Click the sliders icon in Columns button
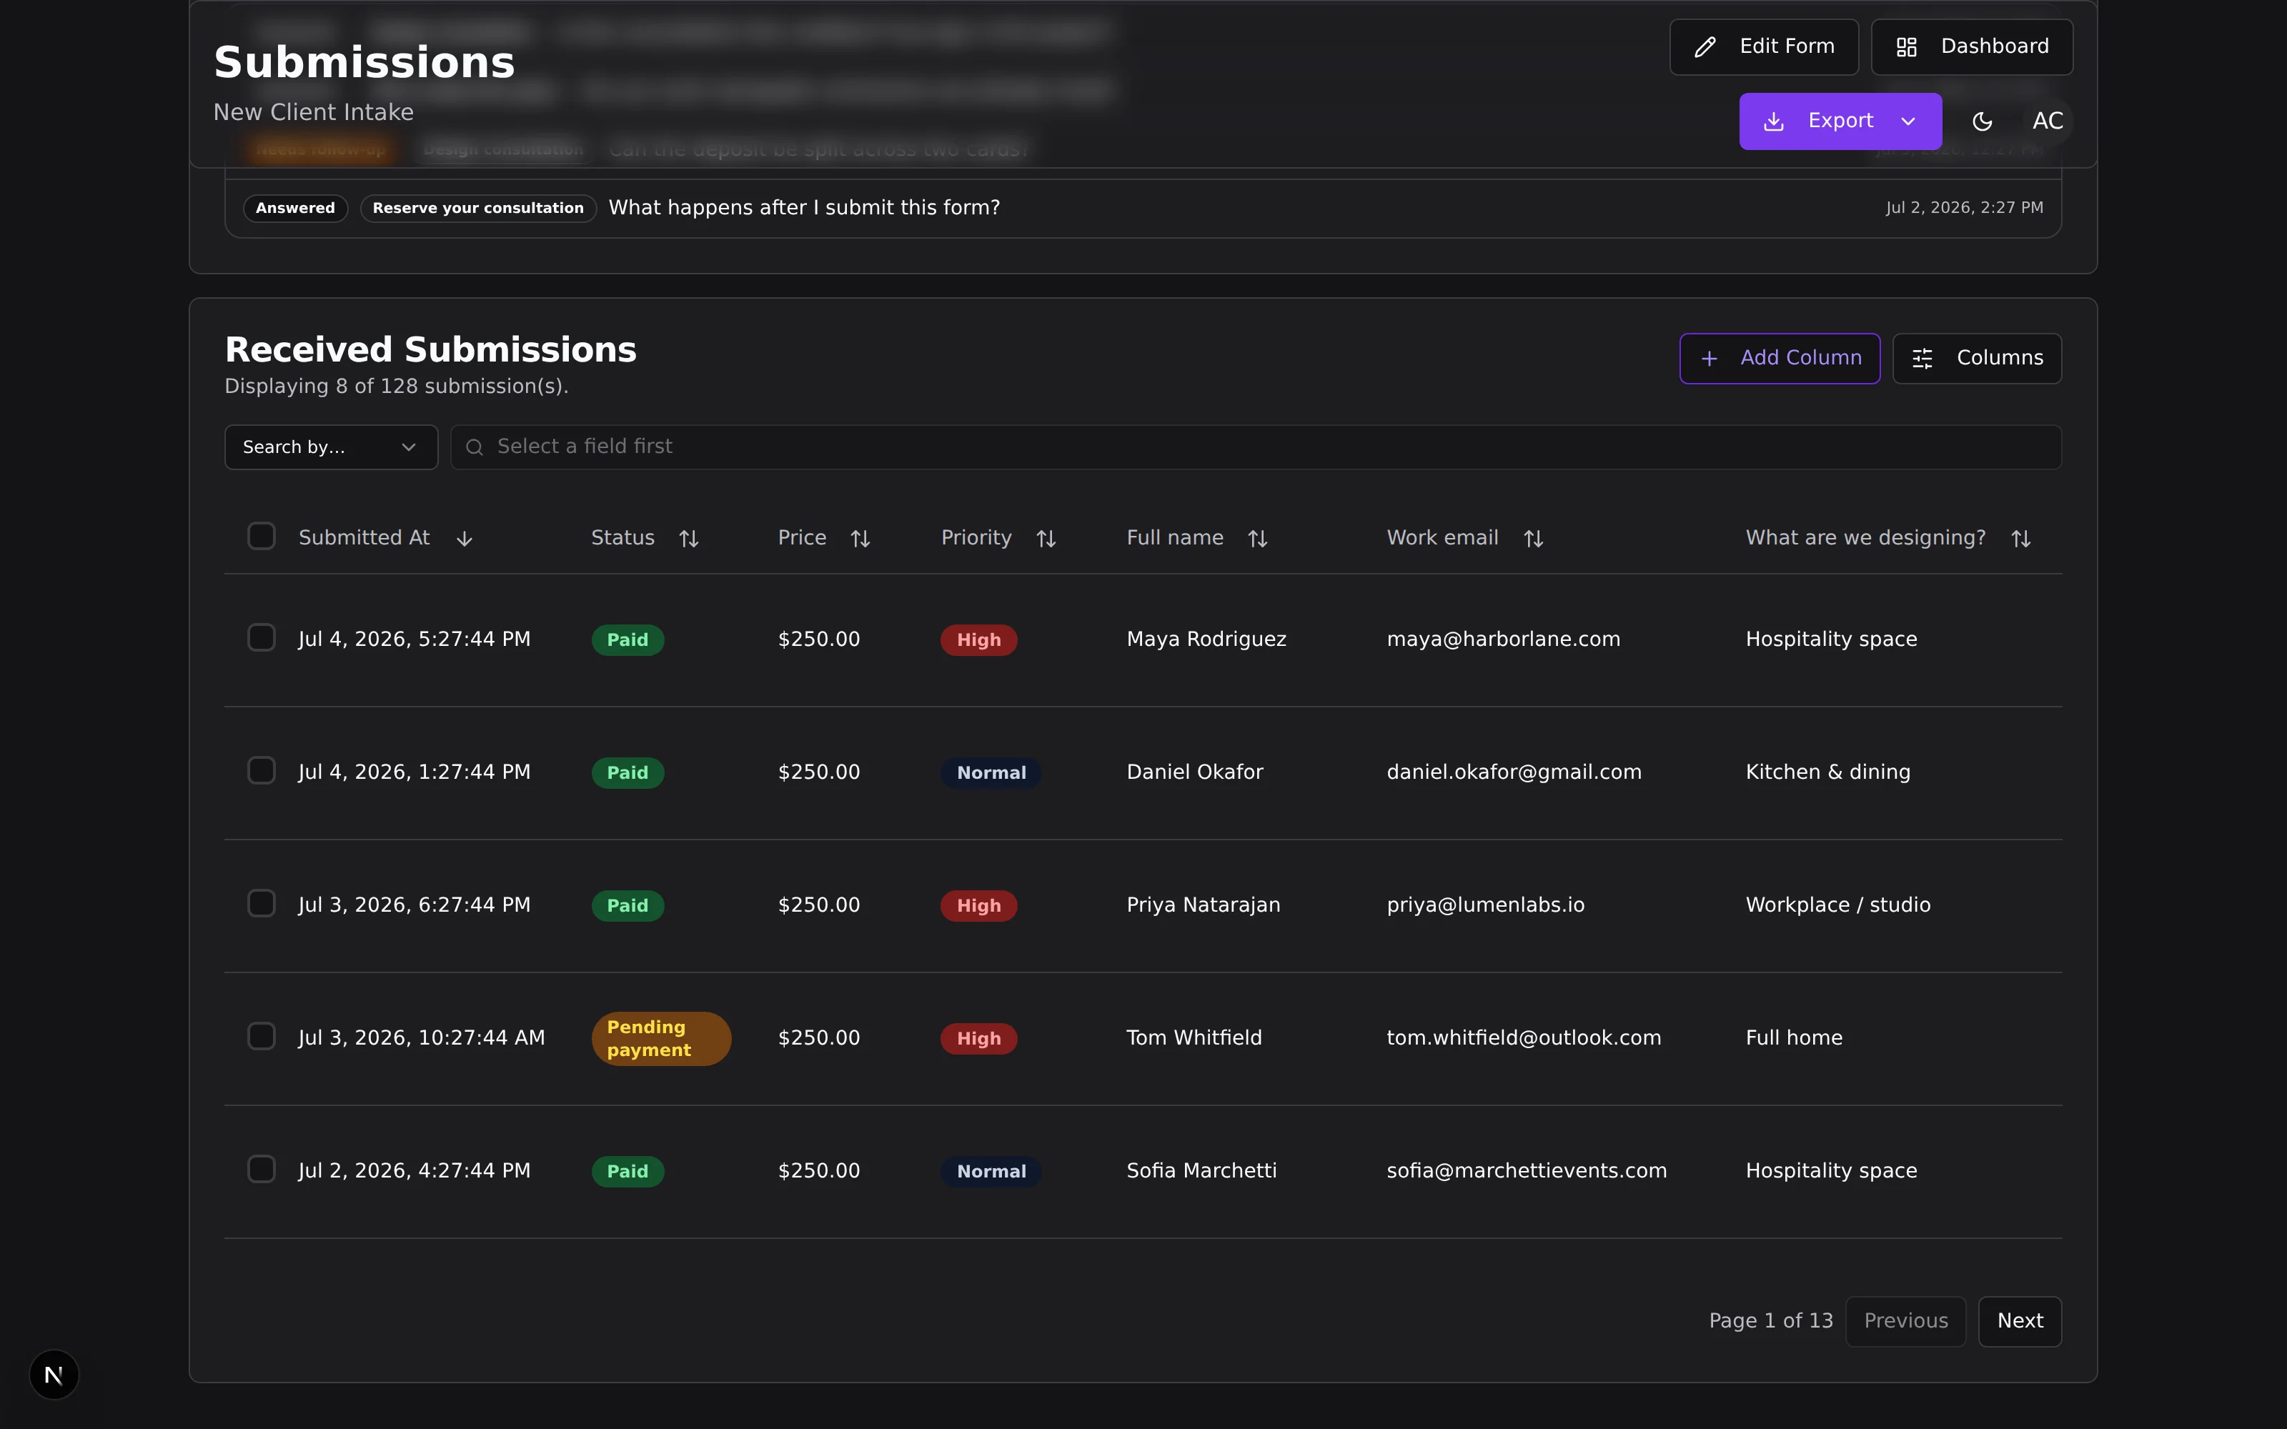This screenshot has width=2287, height=1429. (1923, 358)
